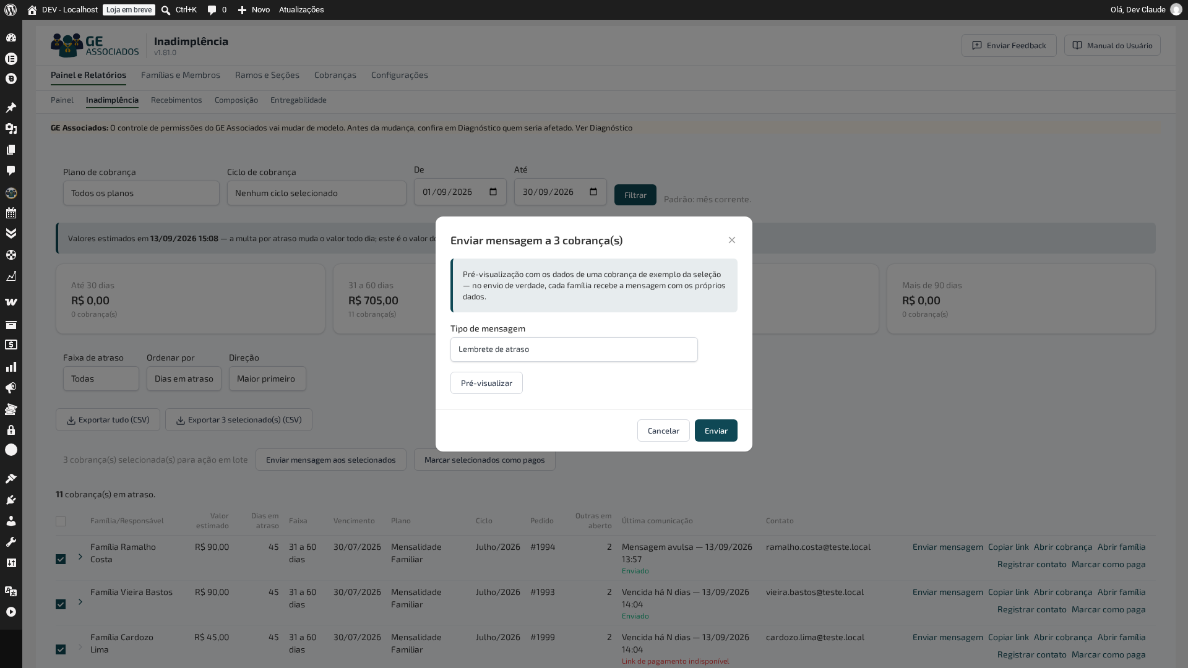1188x668 pixels.
Task: Toggle the select-all checkbox in table header
Action: pyautogui.click(x=61, y=521)
